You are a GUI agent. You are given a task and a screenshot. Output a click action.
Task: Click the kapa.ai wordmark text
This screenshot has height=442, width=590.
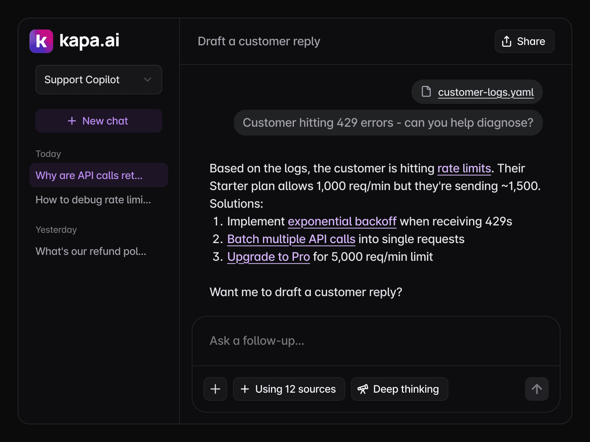[x=89, y=41]
